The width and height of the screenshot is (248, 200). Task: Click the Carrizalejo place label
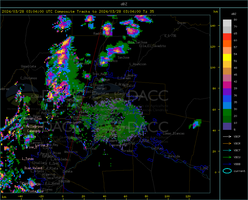click(31, 184)
